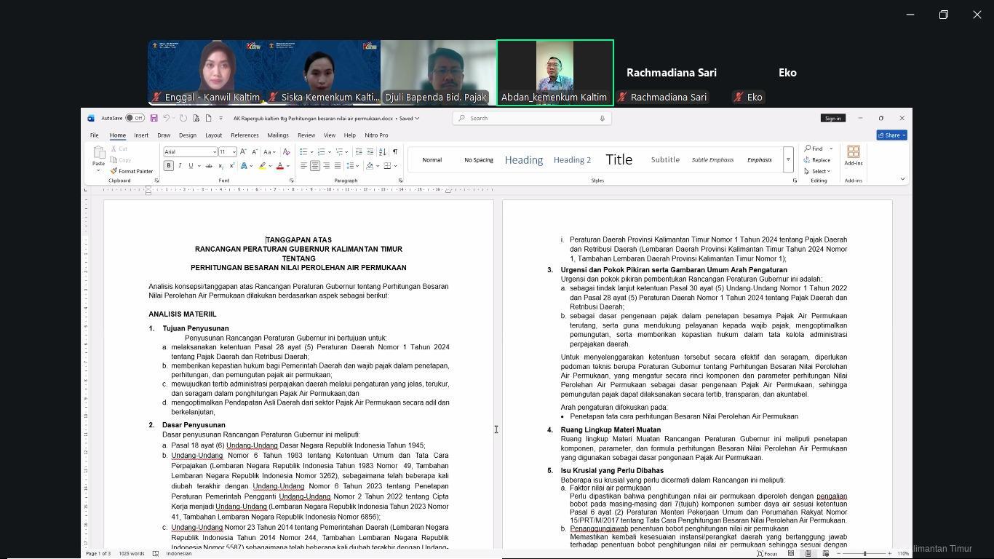Screen dimensions: 994x559
Task: Show paragraph marks with pilcrow icon
Action: 394,152
